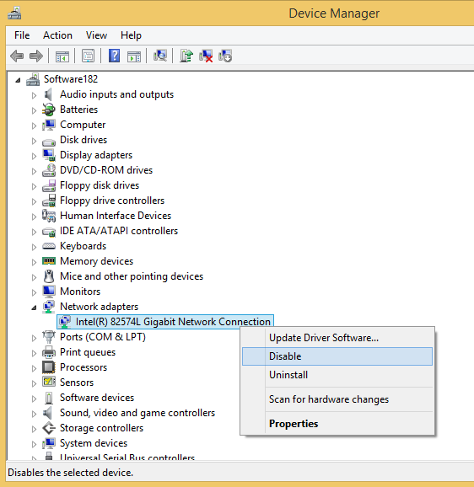474x487 pixels.
Task: Expand the Display adapters node
Action: click(34, 156)
